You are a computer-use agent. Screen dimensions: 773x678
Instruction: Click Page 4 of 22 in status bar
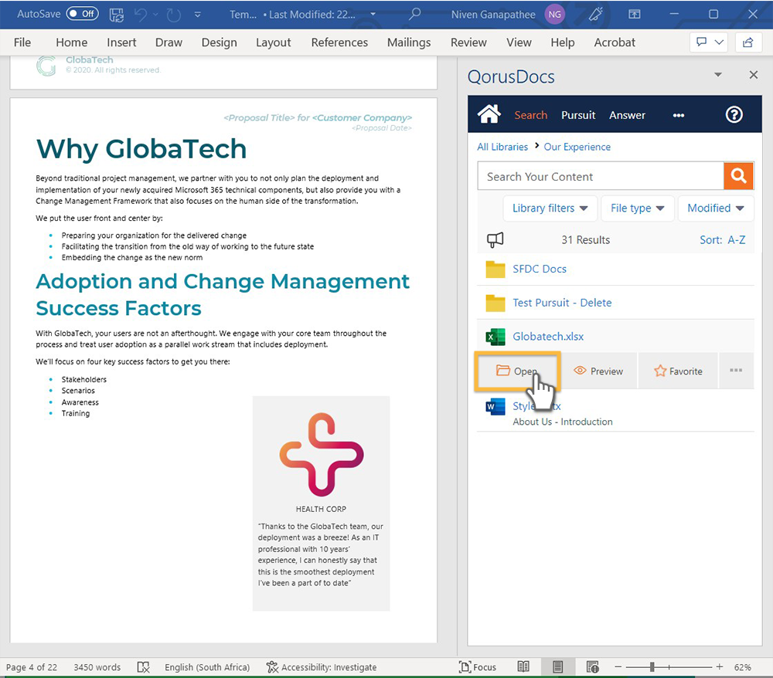[32, 667]
